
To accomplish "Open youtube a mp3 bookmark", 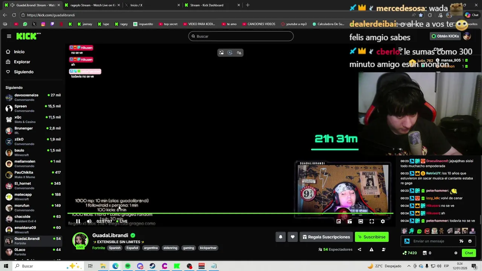I will click(x=294, y=24).
